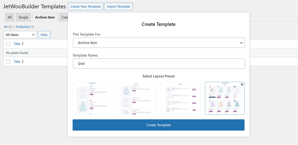The image size is (298, 145).
Task: Click the Filter button
Action: coord(44,35)
